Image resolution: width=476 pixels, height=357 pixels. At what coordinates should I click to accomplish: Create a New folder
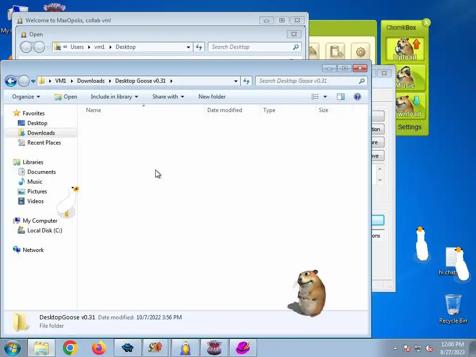coord(212,97)
